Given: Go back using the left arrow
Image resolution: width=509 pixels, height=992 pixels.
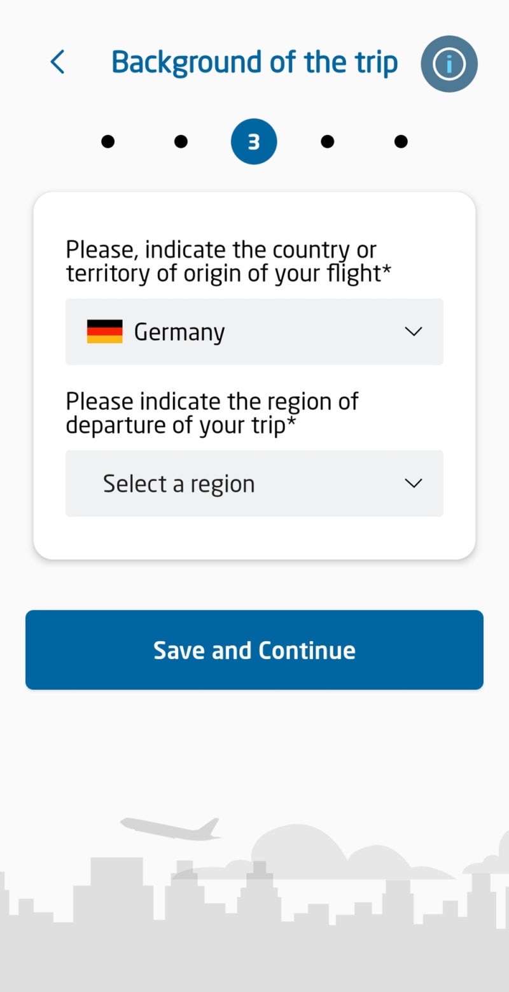Looking at the screenshot, I should (57, 62).
